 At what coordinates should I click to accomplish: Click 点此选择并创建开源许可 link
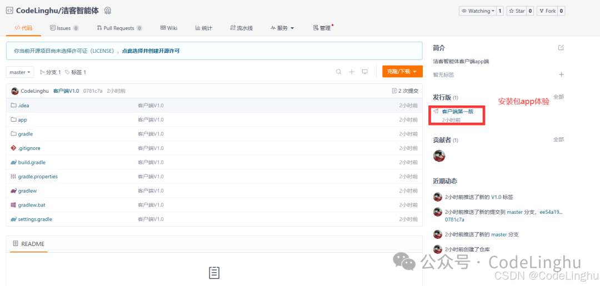point(151,51)
